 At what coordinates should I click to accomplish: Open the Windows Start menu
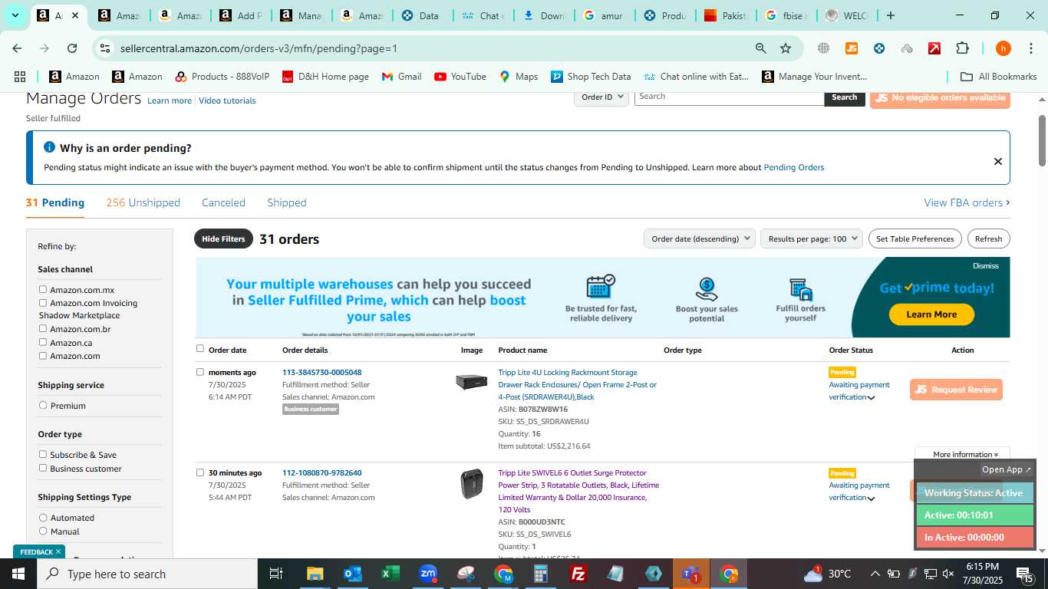pyautogui.click(x=18, y=574)
